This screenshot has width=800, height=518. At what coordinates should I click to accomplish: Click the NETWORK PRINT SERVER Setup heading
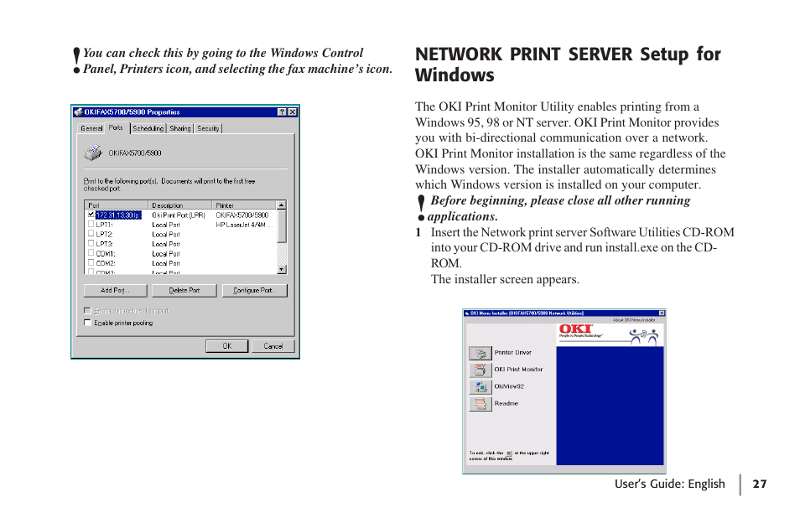point(568,65)
